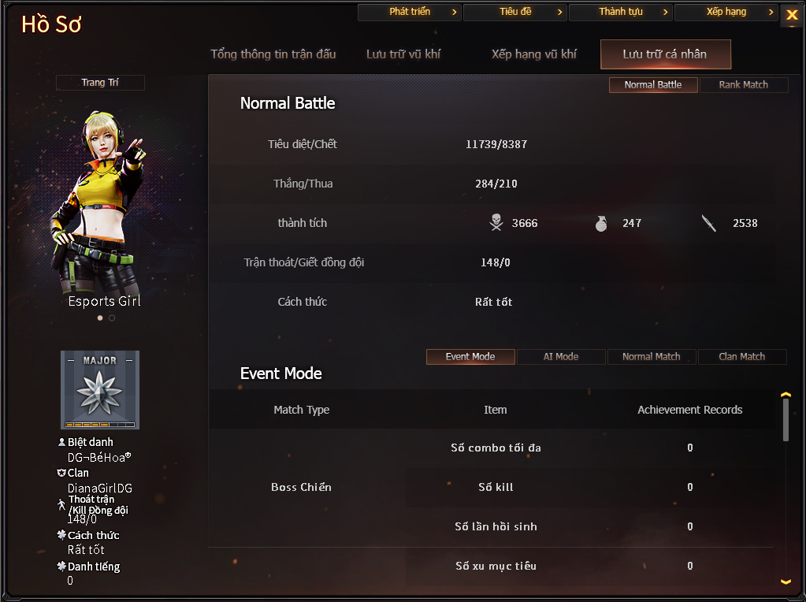Image resolution: width=806 pixels, height=602 pixels.
Task: Expand the Xếp hạng menu
Action: tap(726, 12)
